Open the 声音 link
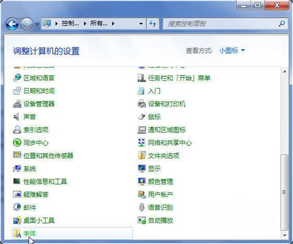This screenshot has width=293, height=244. pos(29,117)
